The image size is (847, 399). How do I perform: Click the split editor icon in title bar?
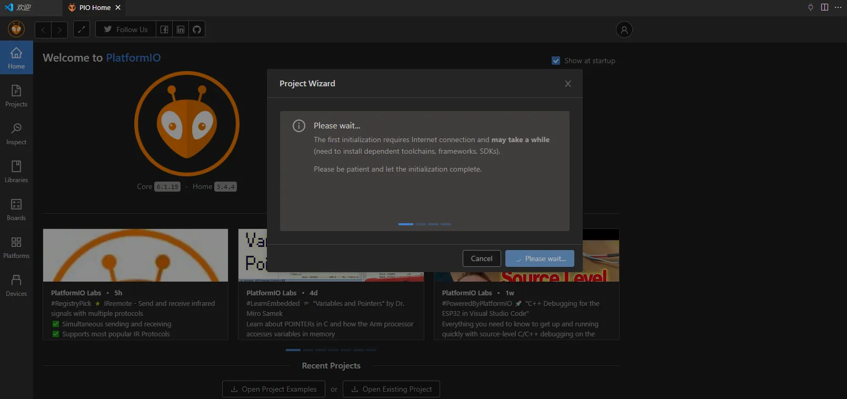[824, 7]
